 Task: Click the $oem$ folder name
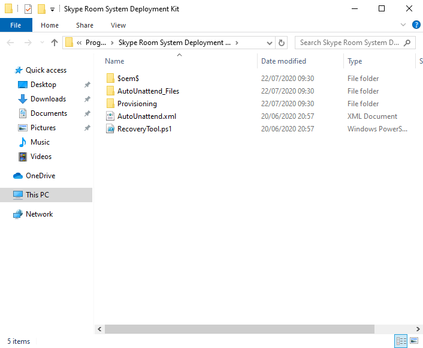(x=128, y=79)
